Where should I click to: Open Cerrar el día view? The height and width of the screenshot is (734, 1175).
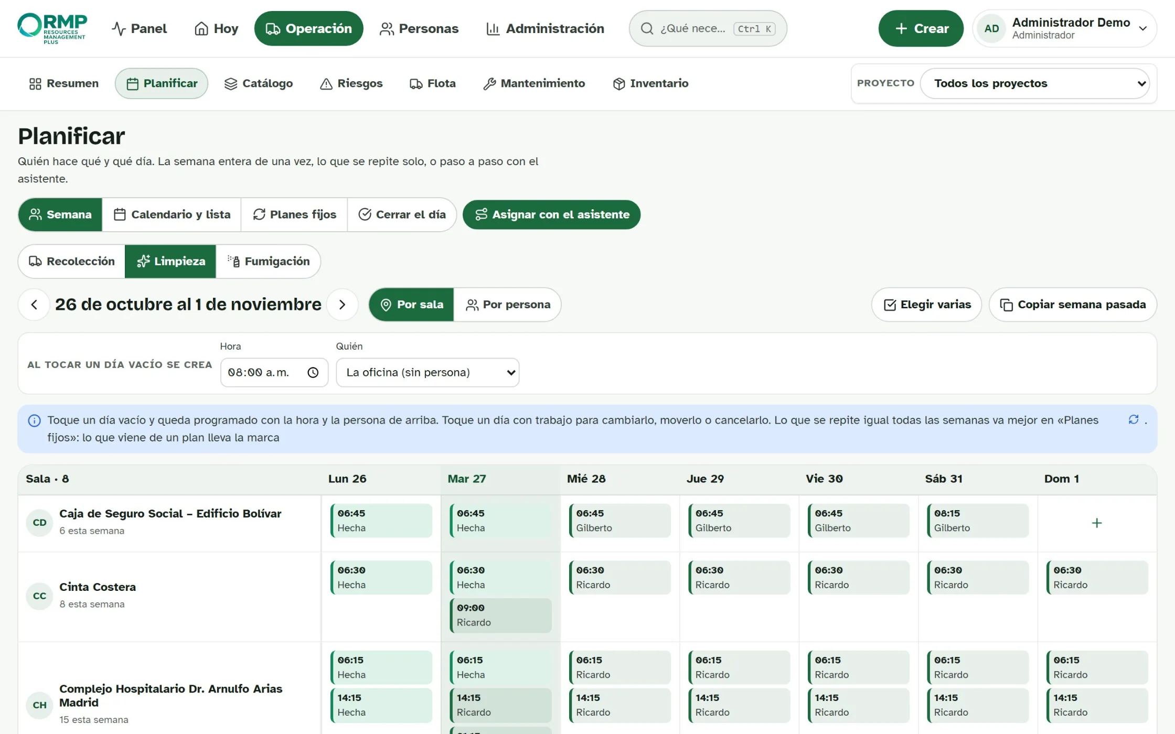pos(402,214)
